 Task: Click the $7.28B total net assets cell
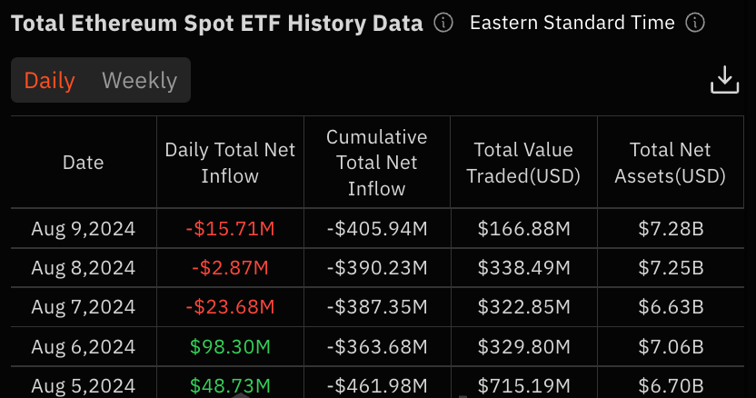pyautogui.click(x=671, y=229)
